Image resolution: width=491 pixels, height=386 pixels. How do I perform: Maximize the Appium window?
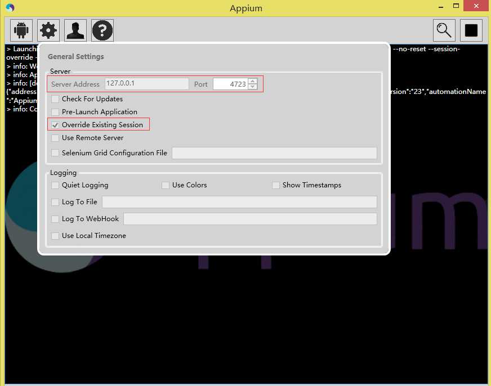(456, 6)
